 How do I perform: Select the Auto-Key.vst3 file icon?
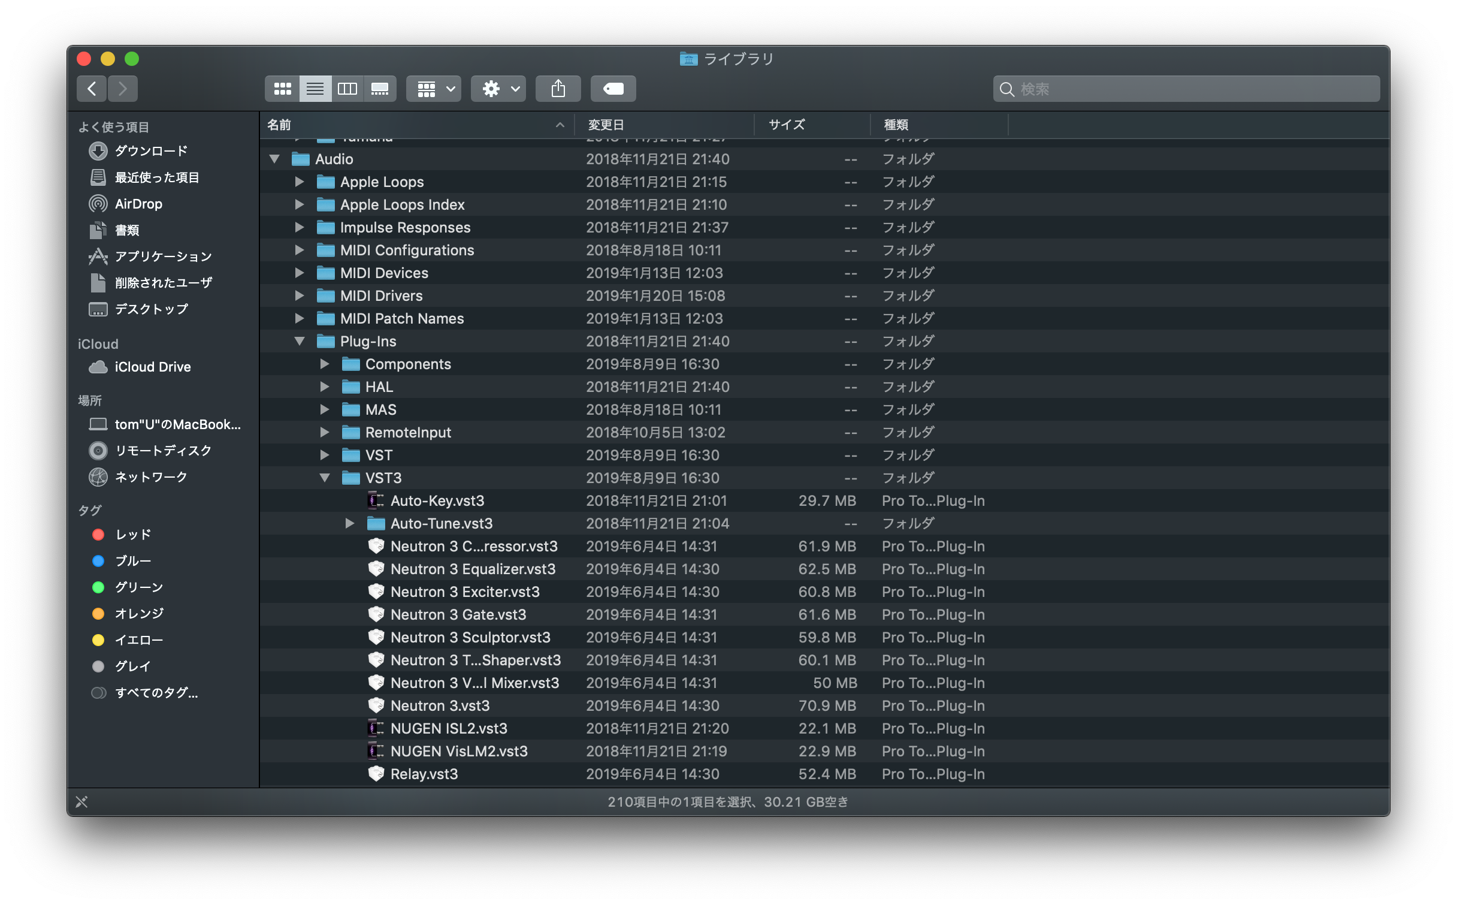tap(376, 500)
